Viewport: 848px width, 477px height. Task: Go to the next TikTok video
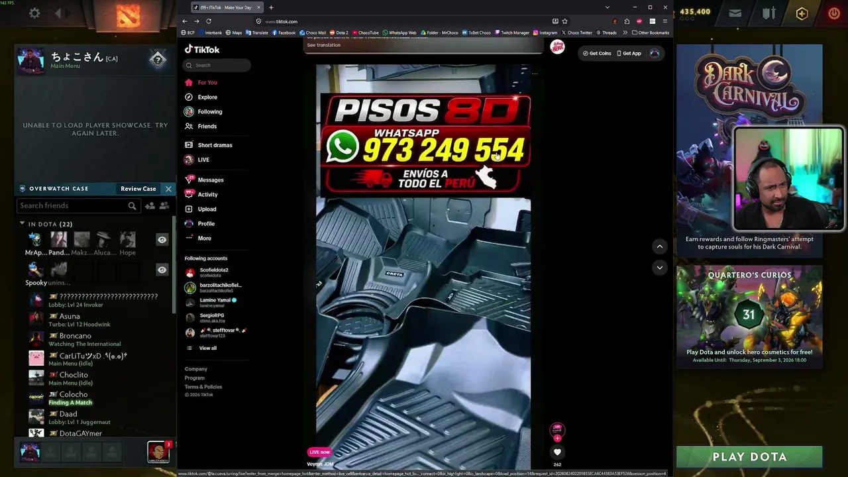tap(659, 268)
